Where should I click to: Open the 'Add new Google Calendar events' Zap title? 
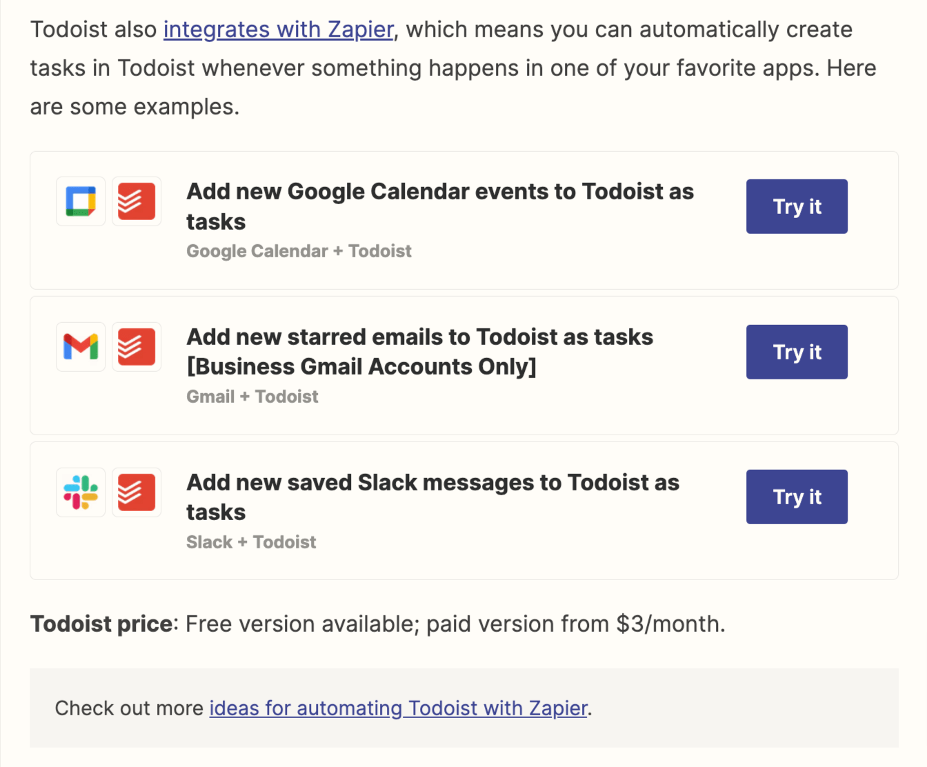[439, 206]
